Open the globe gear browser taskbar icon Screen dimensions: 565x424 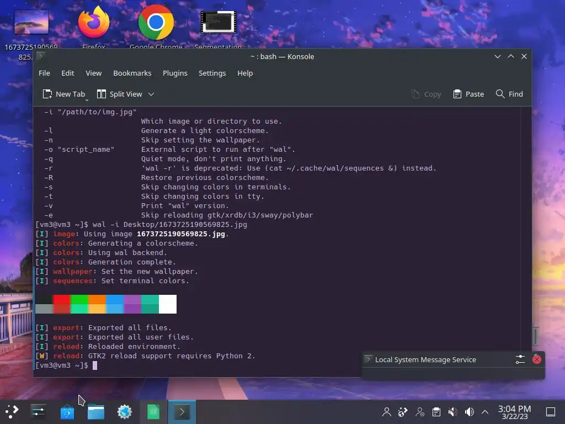125,412
